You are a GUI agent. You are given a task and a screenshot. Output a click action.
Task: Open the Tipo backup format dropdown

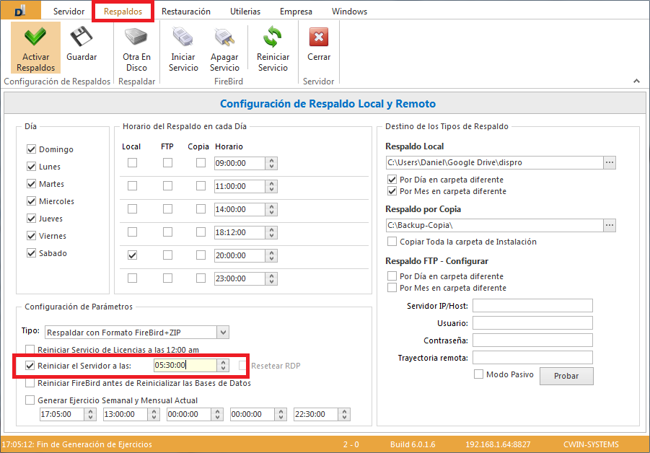(223, 333)
